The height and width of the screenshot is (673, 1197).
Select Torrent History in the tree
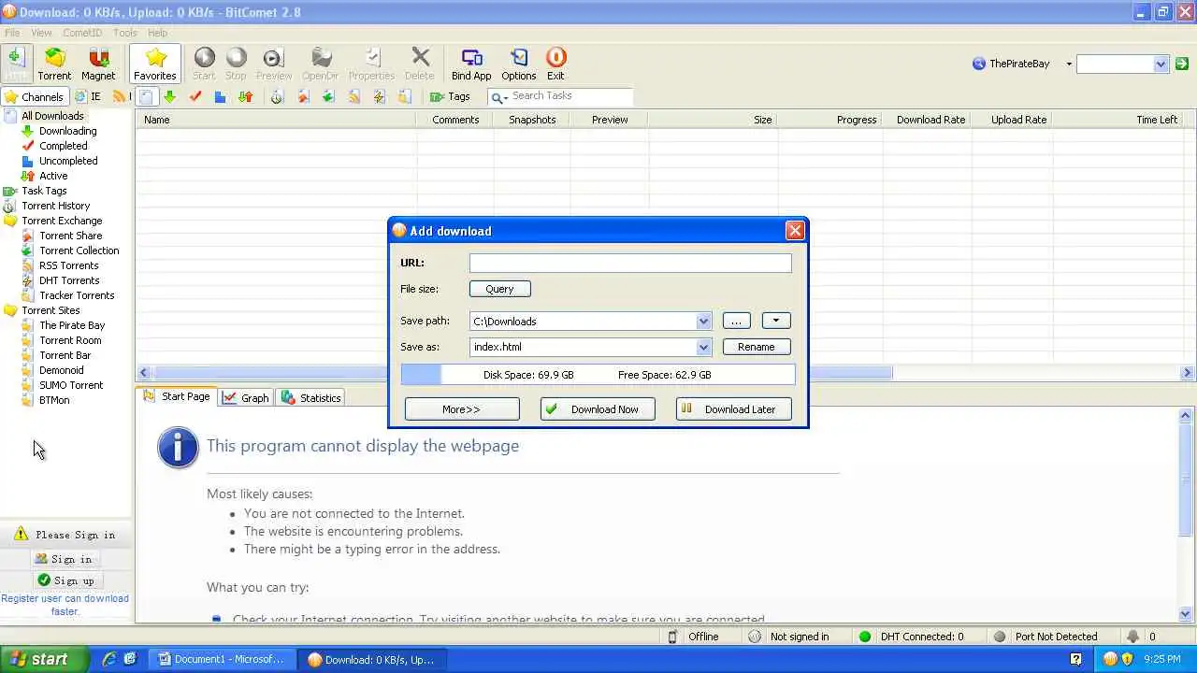pos(56,206)
